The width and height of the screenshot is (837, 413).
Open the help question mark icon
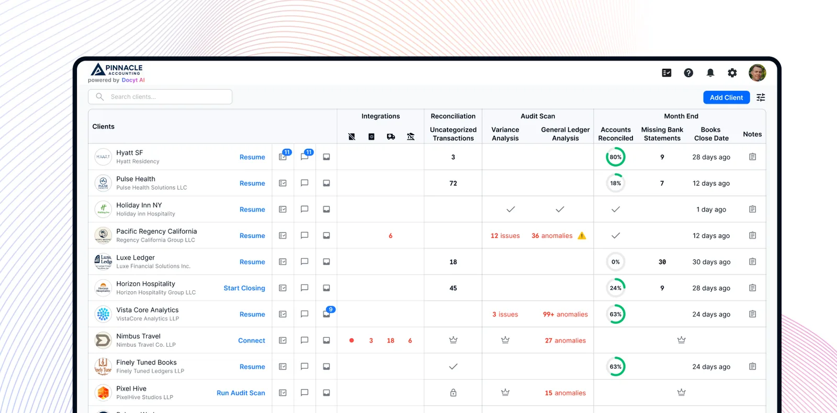(688, 73)
